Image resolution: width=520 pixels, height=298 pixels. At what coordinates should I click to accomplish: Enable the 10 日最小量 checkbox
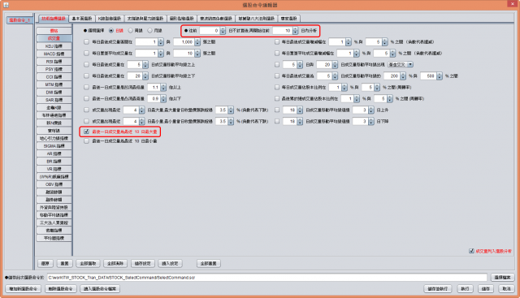coord(87,141)
